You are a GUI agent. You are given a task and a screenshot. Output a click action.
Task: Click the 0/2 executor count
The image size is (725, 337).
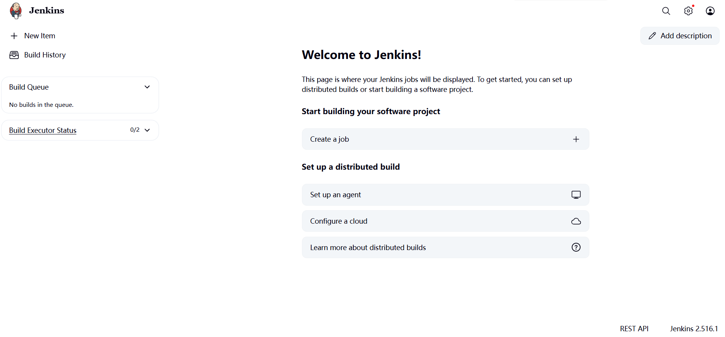pyautogui.click(x=135, y=130)
